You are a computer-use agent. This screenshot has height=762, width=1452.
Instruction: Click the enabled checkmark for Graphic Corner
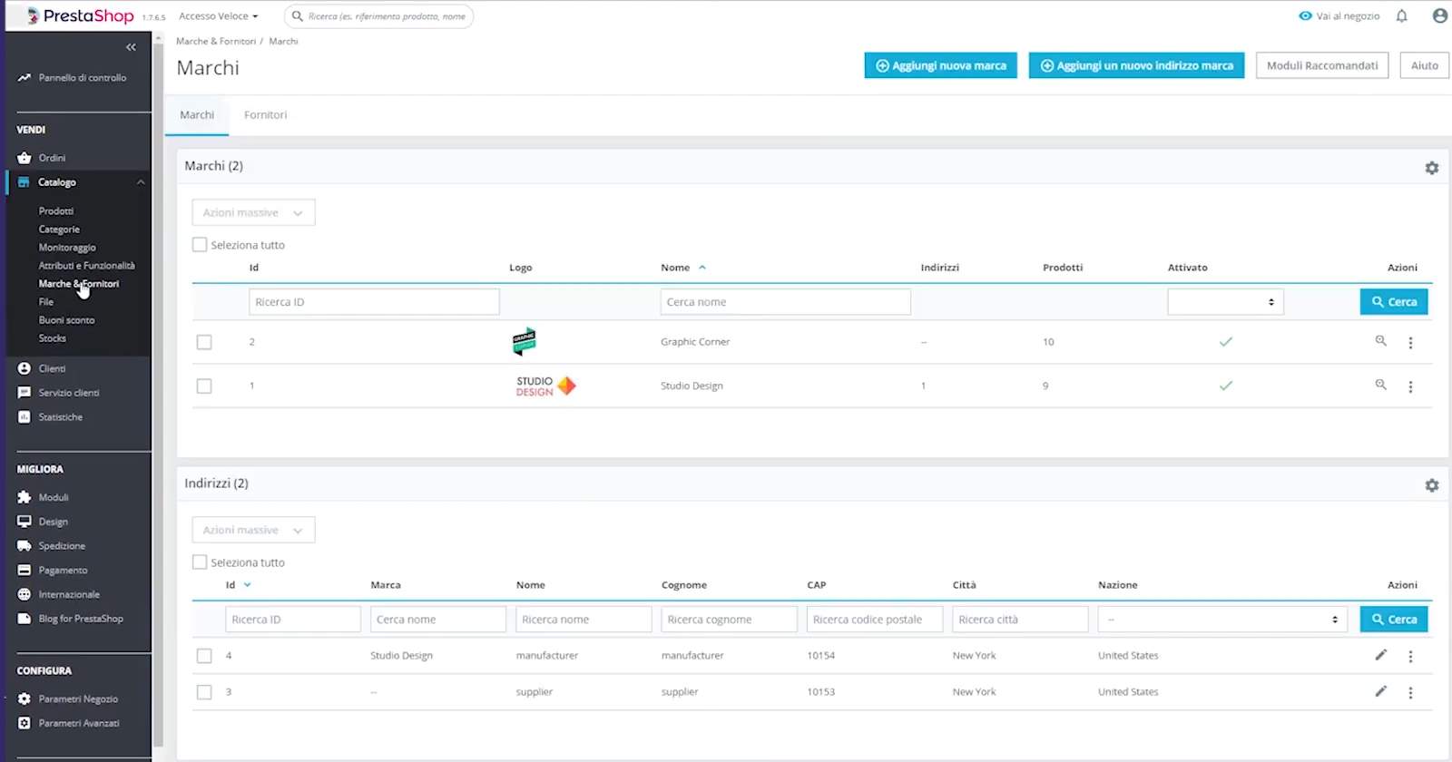point(1225,342)
